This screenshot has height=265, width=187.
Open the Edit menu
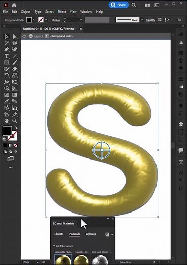click(x=14, y=12)
